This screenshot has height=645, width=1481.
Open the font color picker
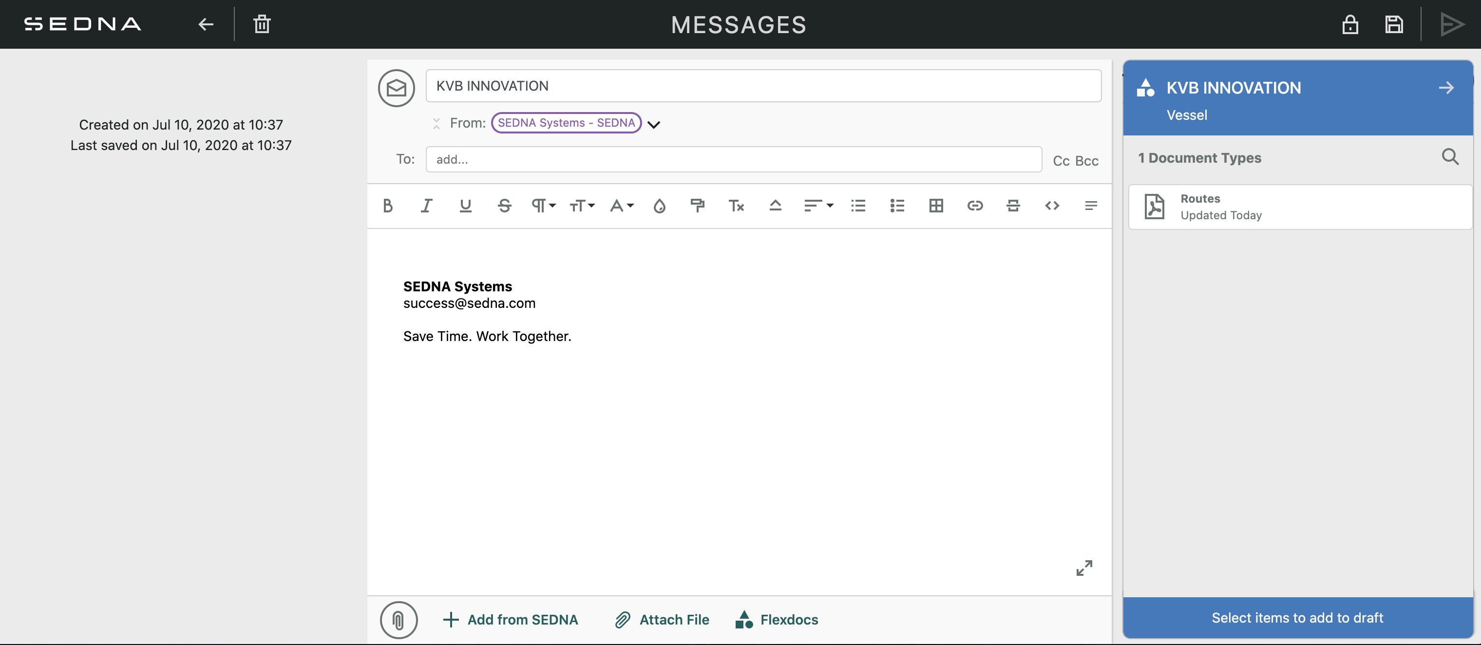(621, 206)
